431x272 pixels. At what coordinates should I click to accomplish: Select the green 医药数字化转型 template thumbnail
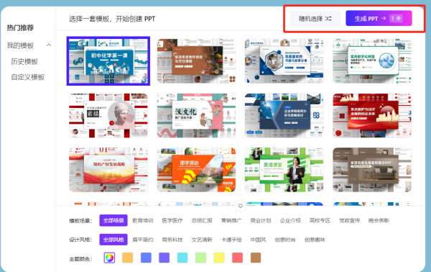click(372, 61)
